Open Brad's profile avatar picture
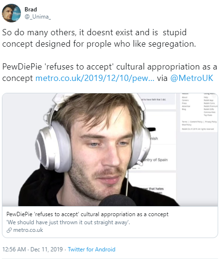Screen dimensions: 221x259 (11, 13)
